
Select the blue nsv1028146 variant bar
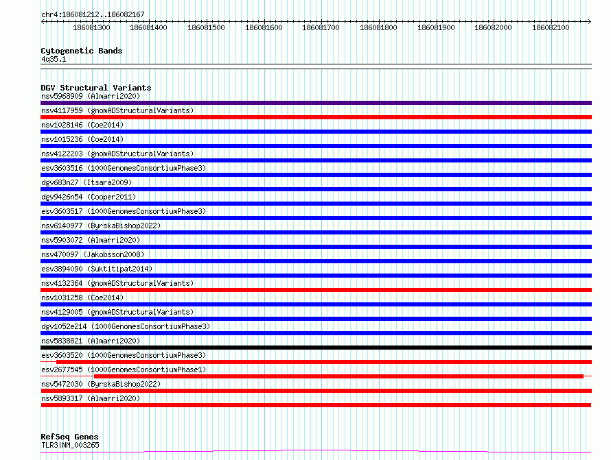click(x=316, y=132)
